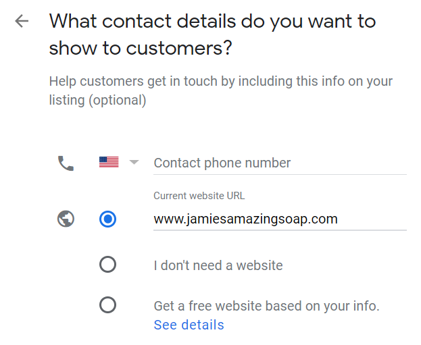Click the globe website icon
Image resolution: width=421 pixels, height=345 pixels.
[66, 219]
